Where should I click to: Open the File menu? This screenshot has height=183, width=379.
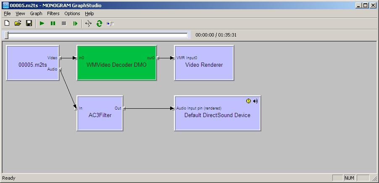tap(7, 13)
